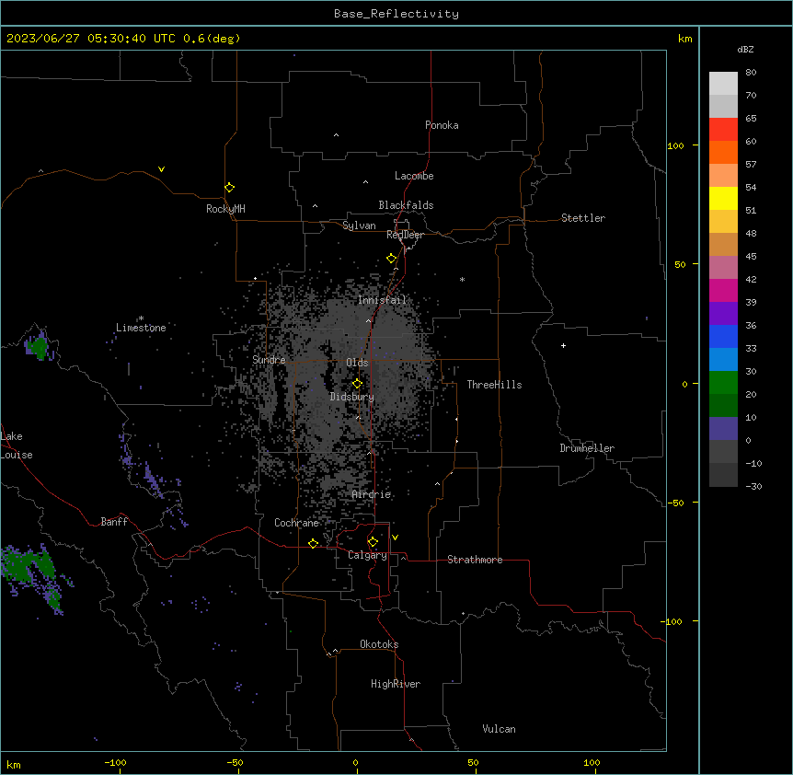Click the yellow v marker northeast of Calgary
This screenshot has height=775, width=793.
tap(395, 538)
